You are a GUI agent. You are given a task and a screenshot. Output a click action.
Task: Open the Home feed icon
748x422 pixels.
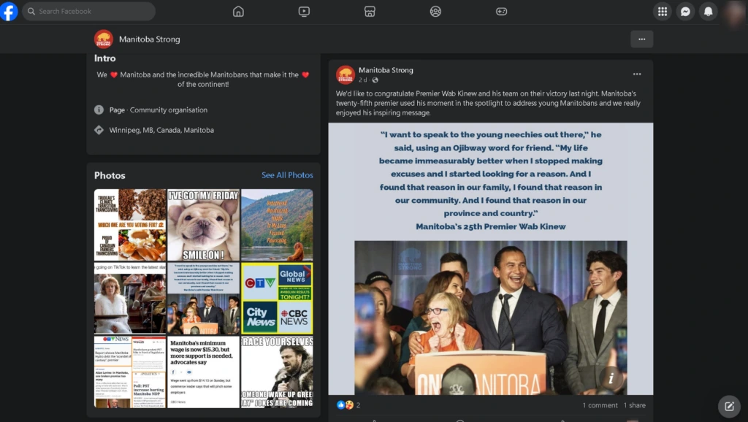(x=238, y=11)
